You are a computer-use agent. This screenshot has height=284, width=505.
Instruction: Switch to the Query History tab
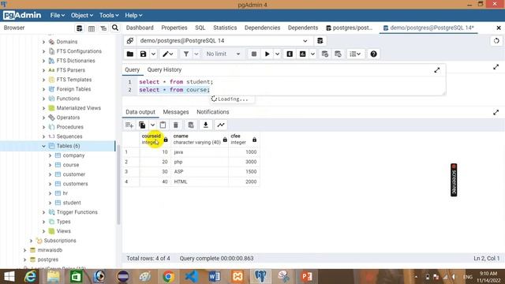[164, 70]
